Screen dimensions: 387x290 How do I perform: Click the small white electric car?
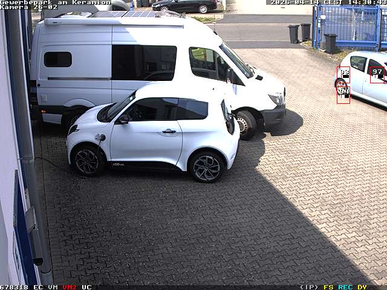(x=154, y=133)
